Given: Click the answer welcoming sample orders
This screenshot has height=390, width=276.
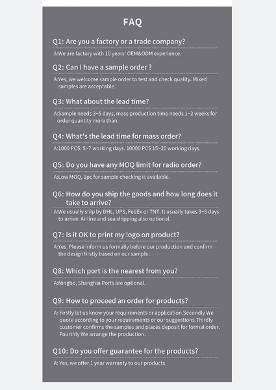Looking at the screenshot, I should click(x=130, y=83).
